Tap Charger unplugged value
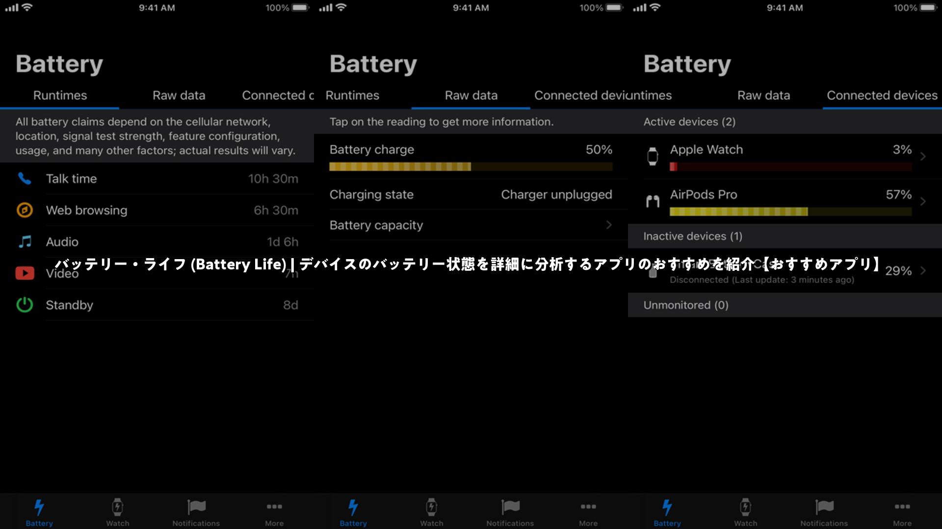The width and height of the screenshot is (942, 529). click(x=557, y=194)
